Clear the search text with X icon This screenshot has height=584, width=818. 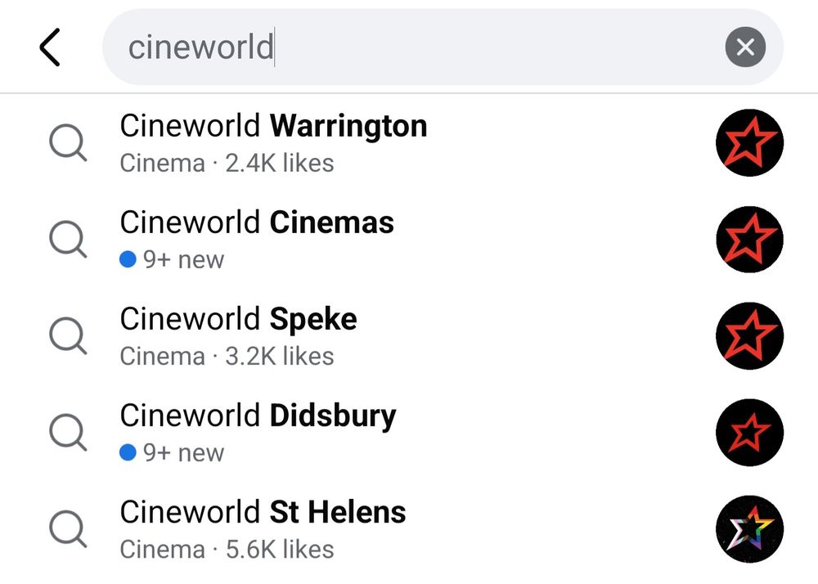744,47
